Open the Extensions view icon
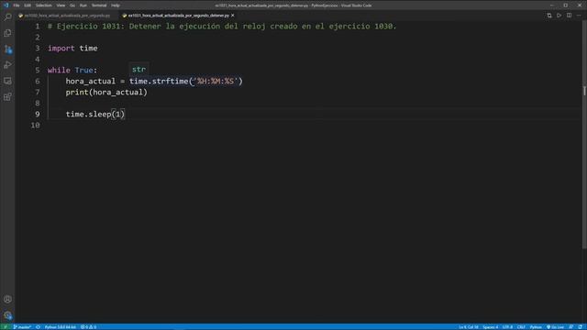This screenshot has width=587, height=330. [x=7, y=97]
